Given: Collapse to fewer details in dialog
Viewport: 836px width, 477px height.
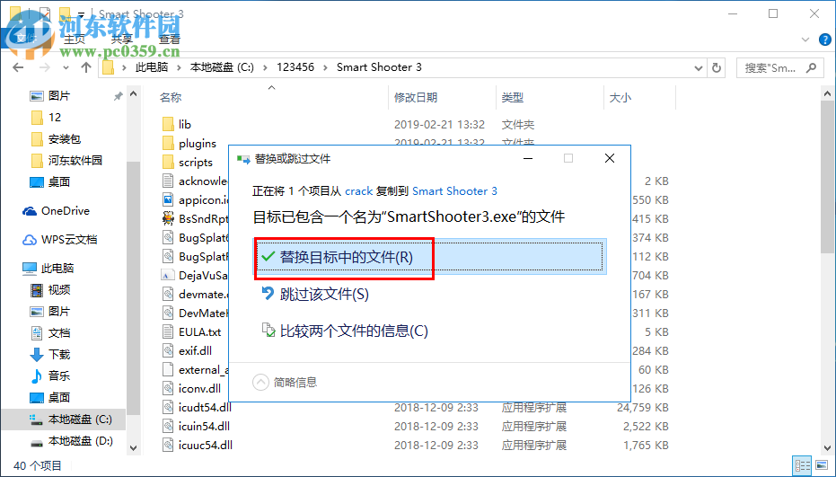Looking at the screenshot, I should click(285, 382).
